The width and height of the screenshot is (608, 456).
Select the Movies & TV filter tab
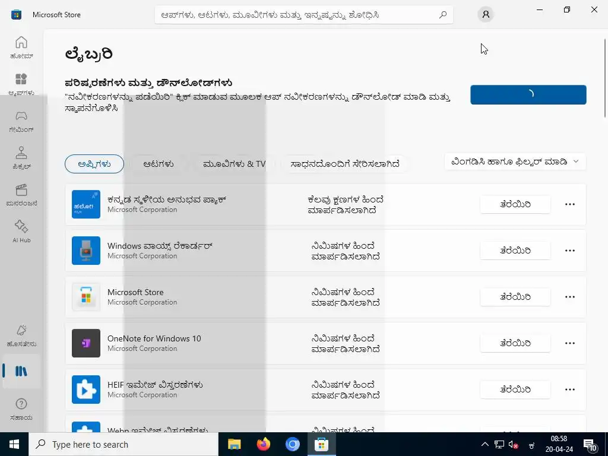pos(234,164)
